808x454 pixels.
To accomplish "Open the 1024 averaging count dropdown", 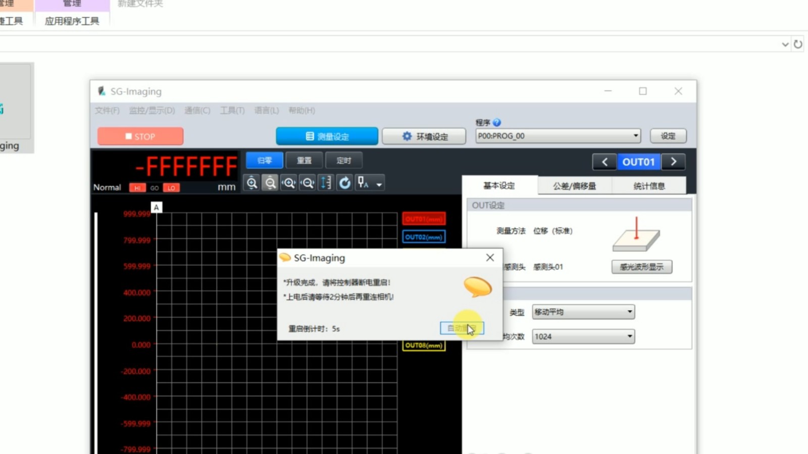I will click(x=629, y=336).
